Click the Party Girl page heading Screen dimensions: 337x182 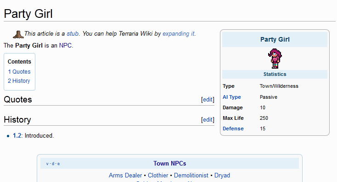point(28,14)
